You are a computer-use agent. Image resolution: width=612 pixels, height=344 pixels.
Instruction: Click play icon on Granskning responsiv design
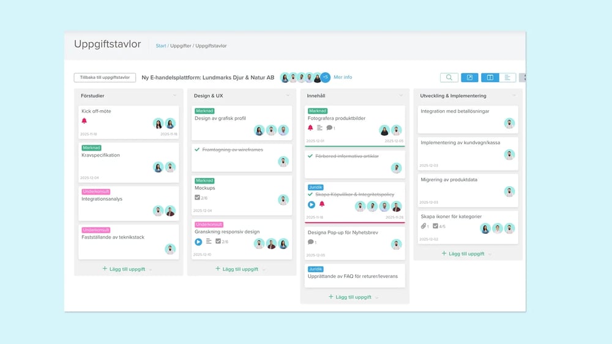pyautogui.click(x=198, y=242)
